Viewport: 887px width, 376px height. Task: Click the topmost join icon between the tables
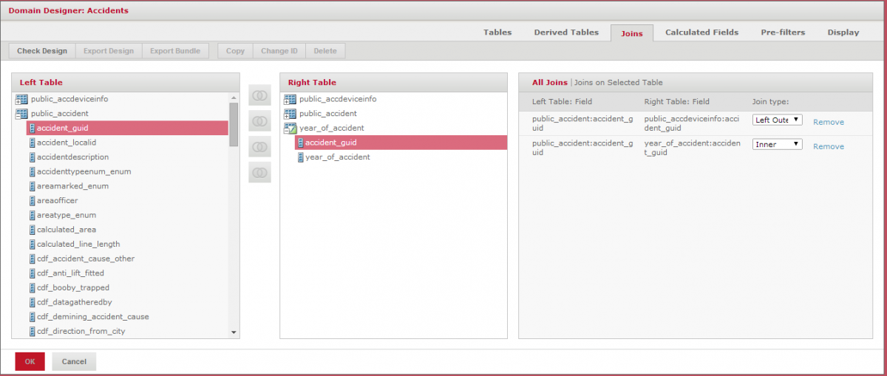[259, 95]
